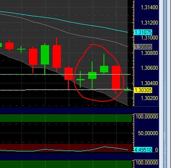Click the 1,30400 price axis value
The height and width of the screenshot is (168, 171).
[x=149, y=83]
